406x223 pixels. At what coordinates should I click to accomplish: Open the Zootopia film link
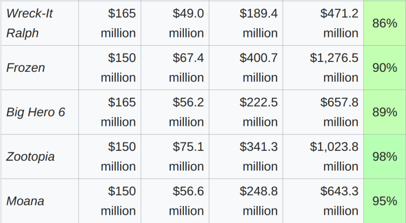click(x=30, y=156)
